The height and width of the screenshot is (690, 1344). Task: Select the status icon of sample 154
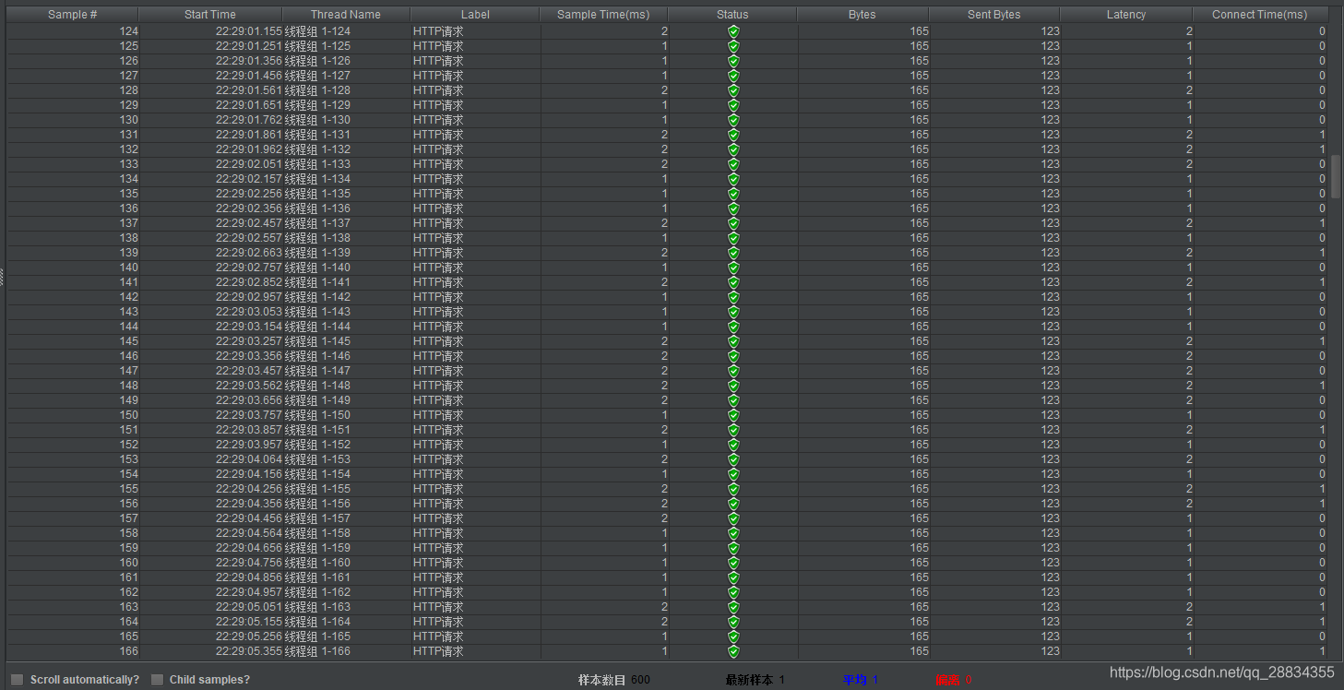(733, 474)
